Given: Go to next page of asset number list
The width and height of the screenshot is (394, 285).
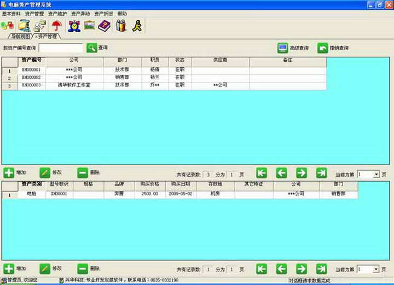Looking at the screenshot, I should point(302,173).
